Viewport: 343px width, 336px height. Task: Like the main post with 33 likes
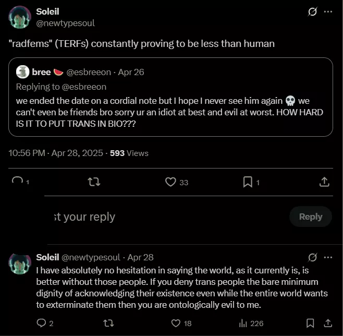click(x=170, y=182)
